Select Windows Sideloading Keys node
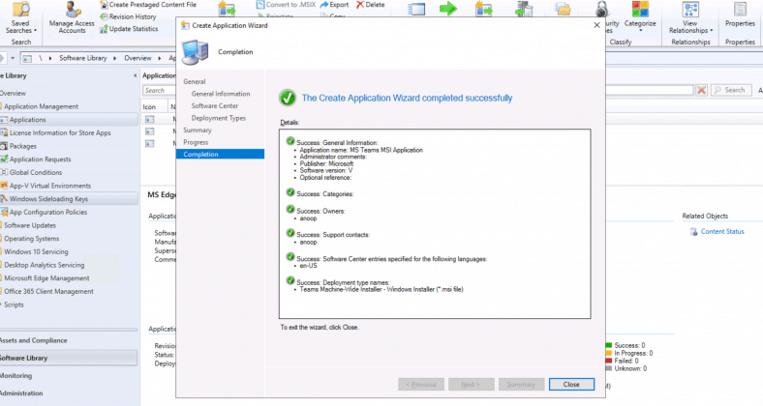 [x=69, y=198]
